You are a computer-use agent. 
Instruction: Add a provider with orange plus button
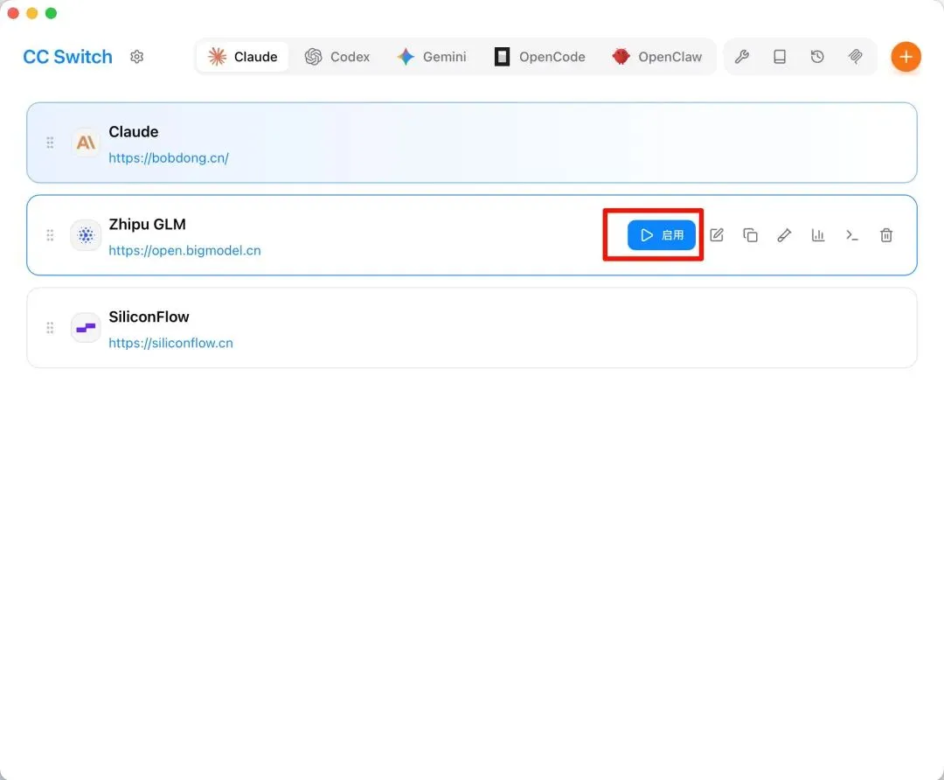pyautogui.click(x=906, y=57)
